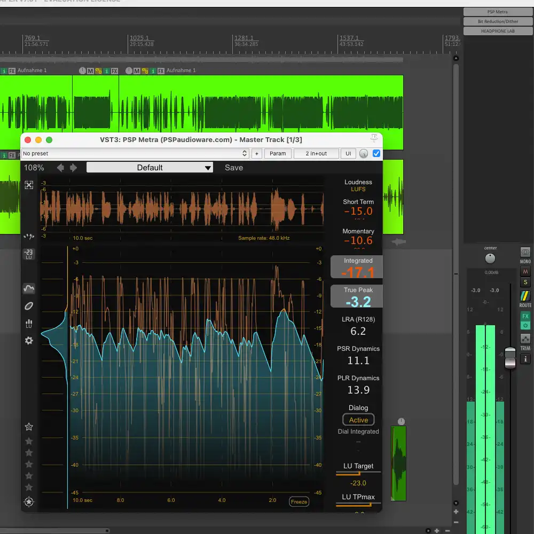Click the Param button

[278, 154]
